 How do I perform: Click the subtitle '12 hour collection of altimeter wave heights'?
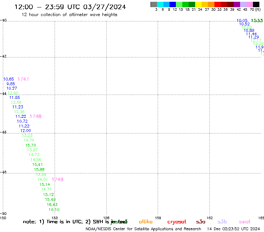[x=69, y=15]
